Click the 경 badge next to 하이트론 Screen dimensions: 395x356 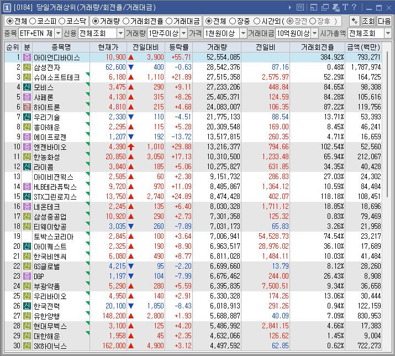click(x=27, y=107)
